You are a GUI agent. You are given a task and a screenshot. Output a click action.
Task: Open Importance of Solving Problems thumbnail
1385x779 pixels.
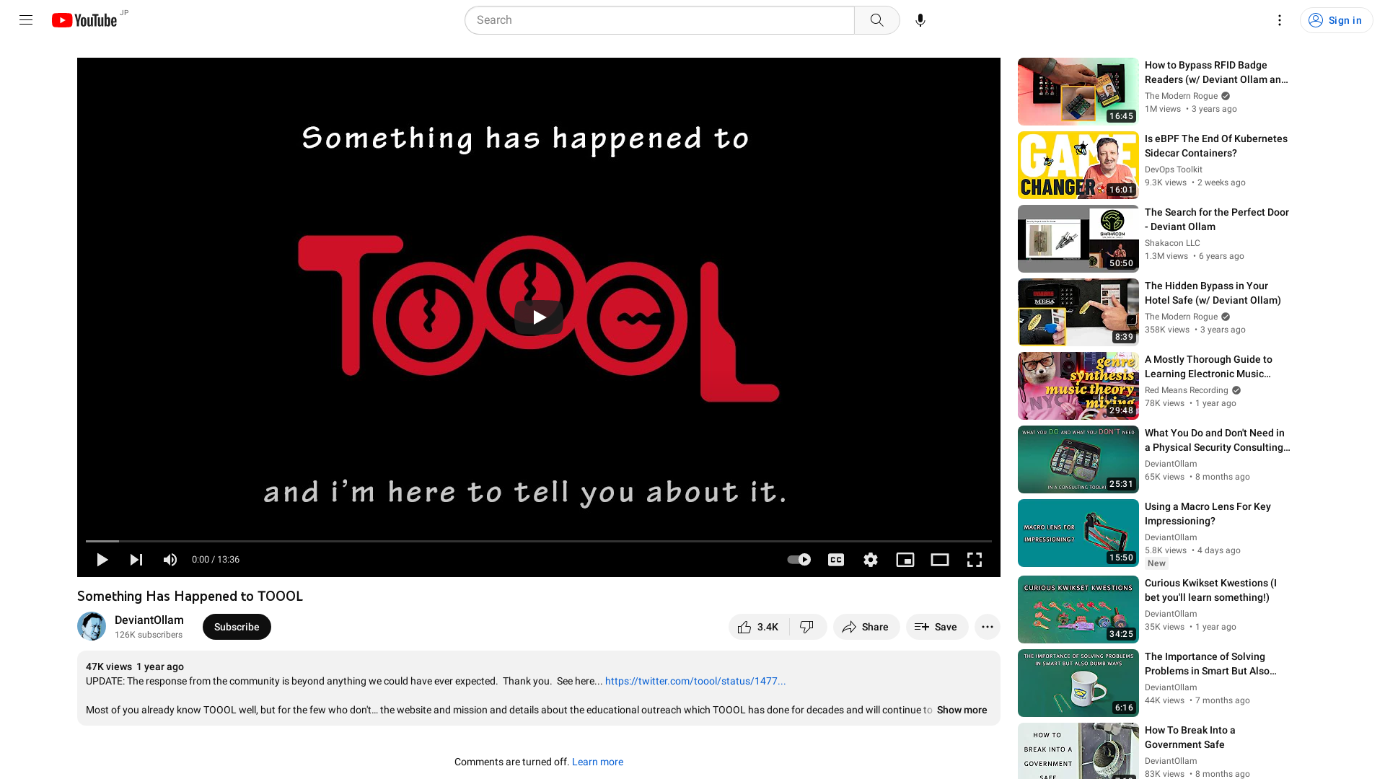click(1078, 683)
